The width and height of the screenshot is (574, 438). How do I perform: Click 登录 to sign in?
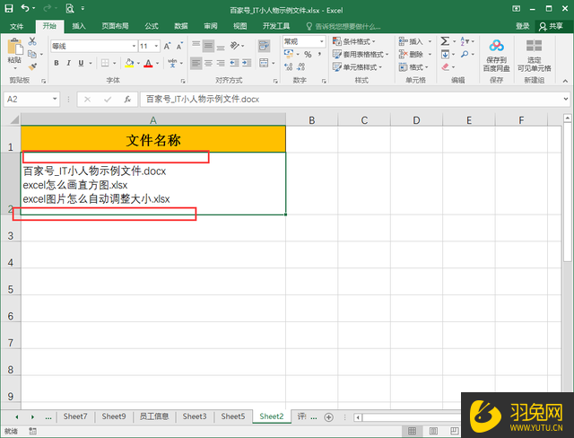tap(522, 26)
